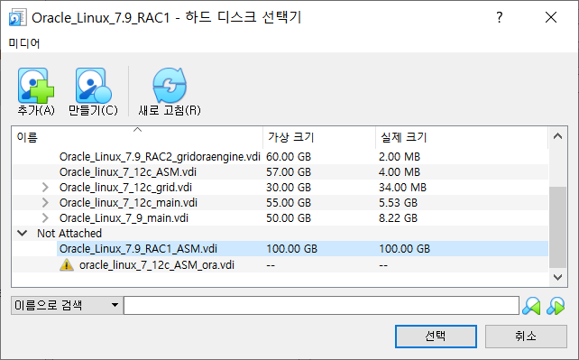
Task: Click the search previous match icon
Action: click(531, 306)
